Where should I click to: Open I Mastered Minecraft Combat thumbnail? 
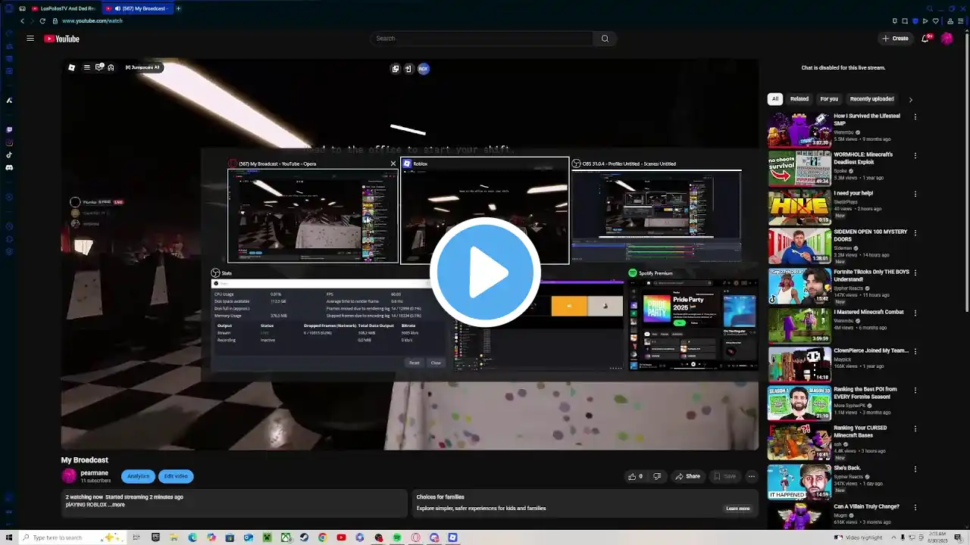coord(799,325)
